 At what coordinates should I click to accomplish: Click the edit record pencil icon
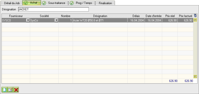point(10,90)
